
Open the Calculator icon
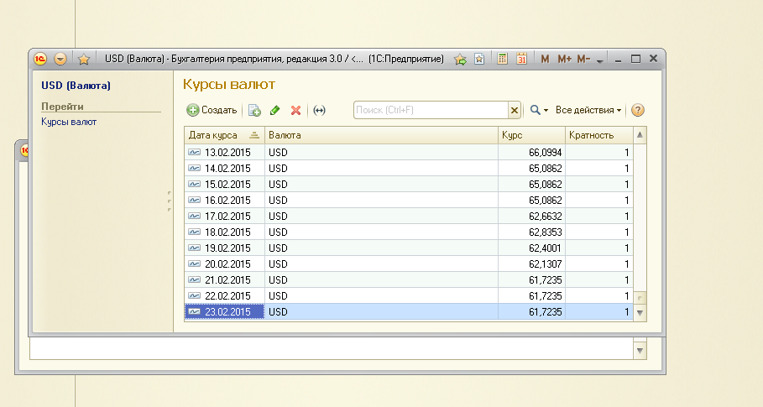coord(502,59)
